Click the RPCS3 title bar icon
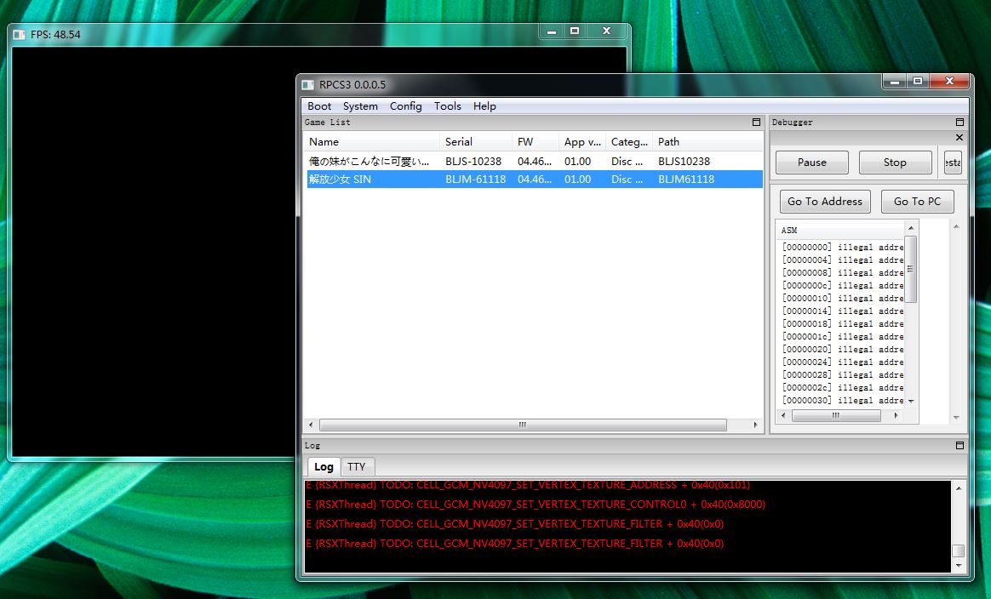Screen dimensions: 991x599 point(308,84)
